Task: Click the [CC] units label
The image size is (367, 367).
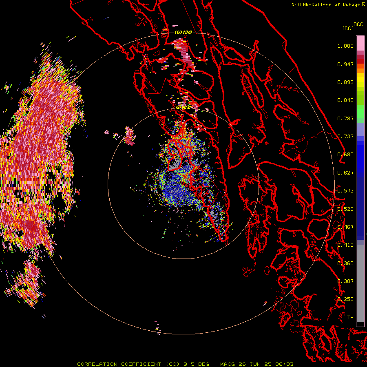Action: pos(348,28)
